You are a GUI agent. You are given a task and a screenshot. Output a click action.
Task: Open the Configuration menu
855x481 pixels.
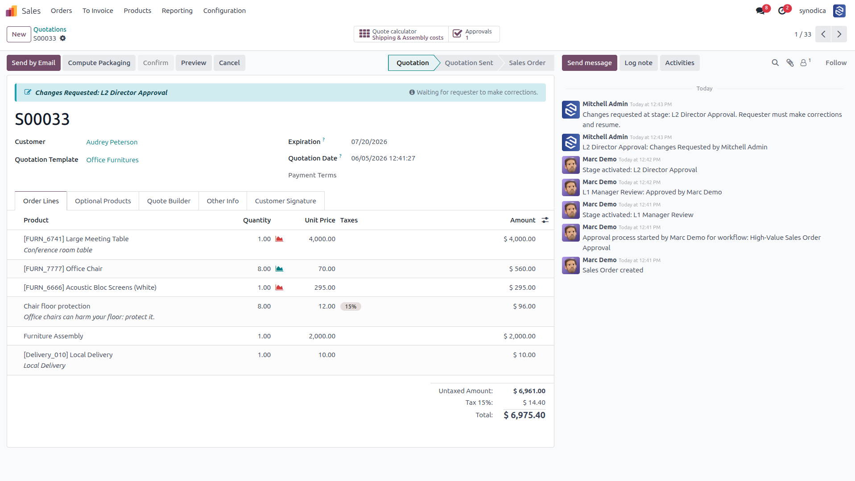[x=224, y=11]
